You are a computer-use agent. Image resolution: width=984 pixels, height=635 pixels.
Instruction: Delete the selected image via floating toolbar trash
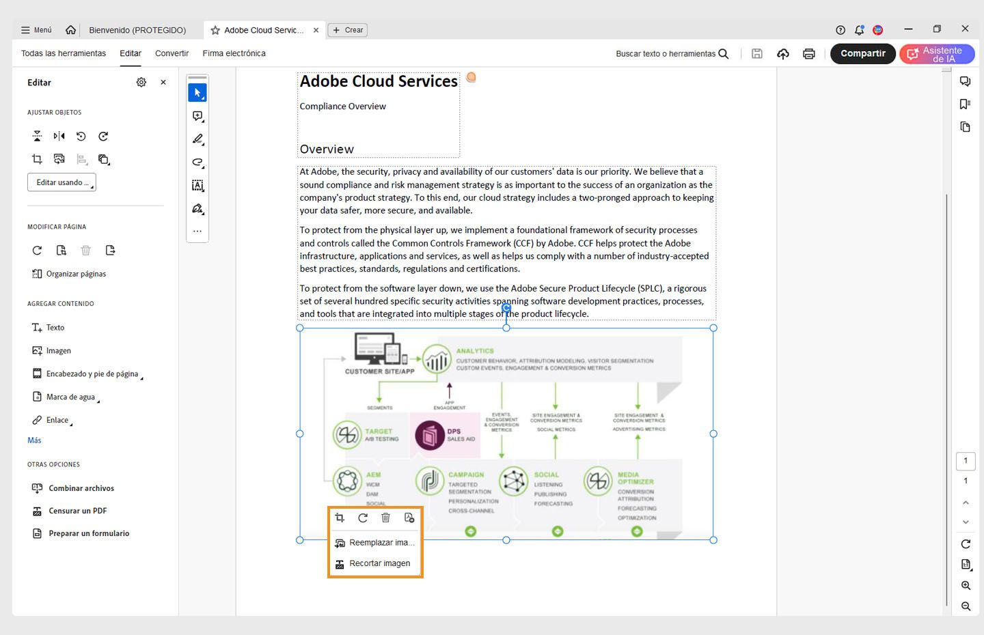385,518
